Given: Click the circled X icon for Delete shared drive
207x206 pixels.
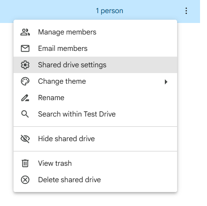Looking at the screenshot, I should (x=25, y=180).
